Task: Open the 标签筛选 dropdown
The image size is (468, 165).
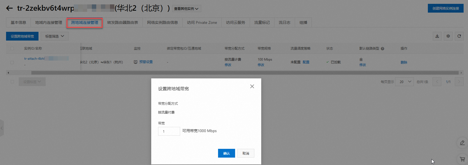Action: [x=55, y=36]
